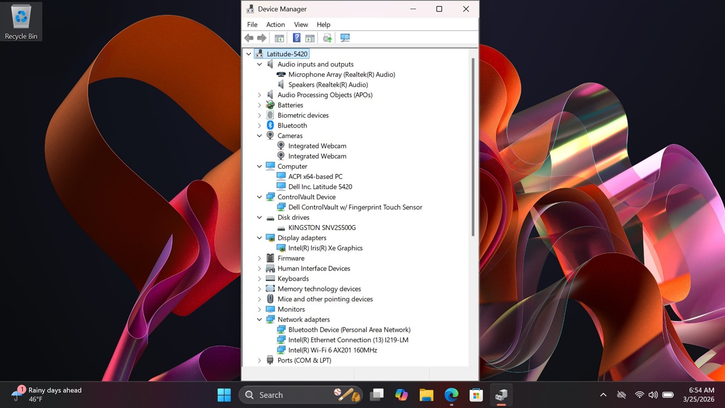
Task: Collapse Audio inputs and outputs category
Action: pyautogui.click(x=260, y=64)
